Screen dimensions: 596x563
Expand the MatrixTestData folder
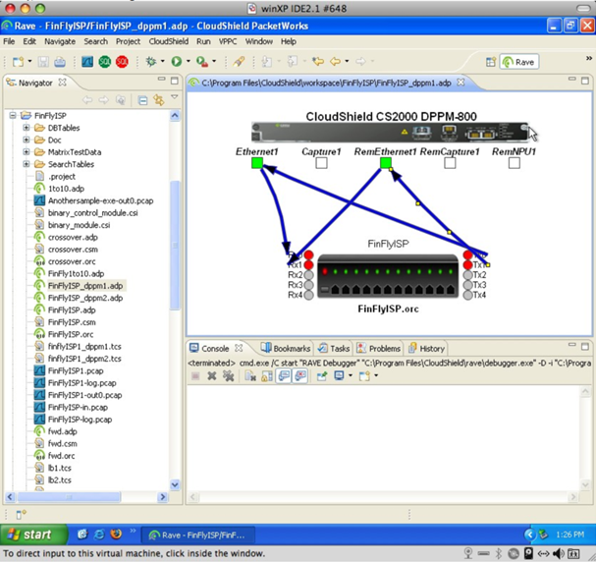tap(27, 151)
